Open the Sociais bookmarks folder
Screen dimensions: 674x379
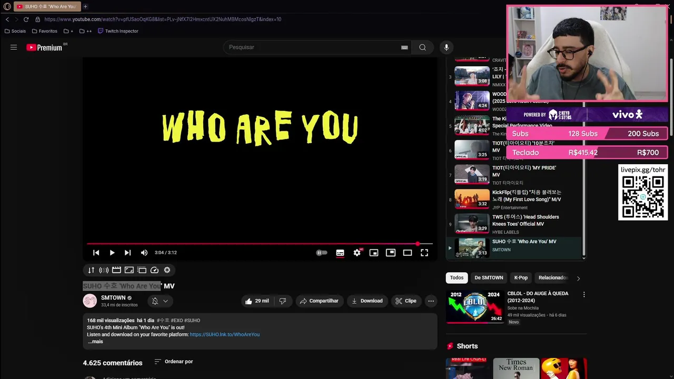15,31
